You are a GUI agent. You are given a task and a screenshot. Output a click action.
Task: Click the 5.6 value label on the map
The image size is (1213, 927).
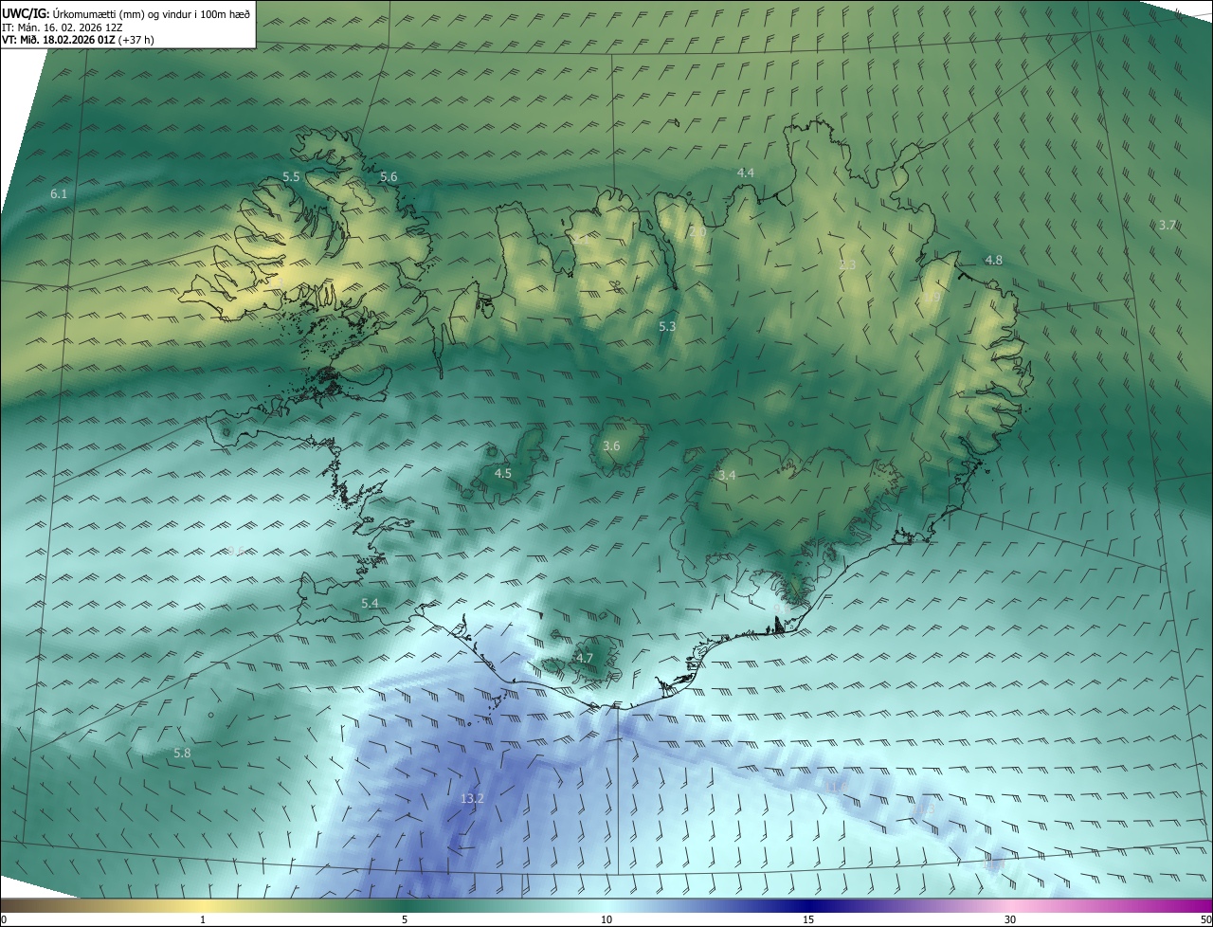coord(389,177)
